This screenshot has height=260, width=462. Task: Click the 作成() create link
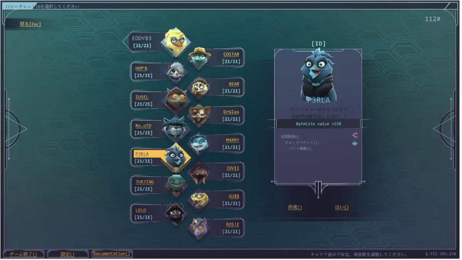[295, 207]
